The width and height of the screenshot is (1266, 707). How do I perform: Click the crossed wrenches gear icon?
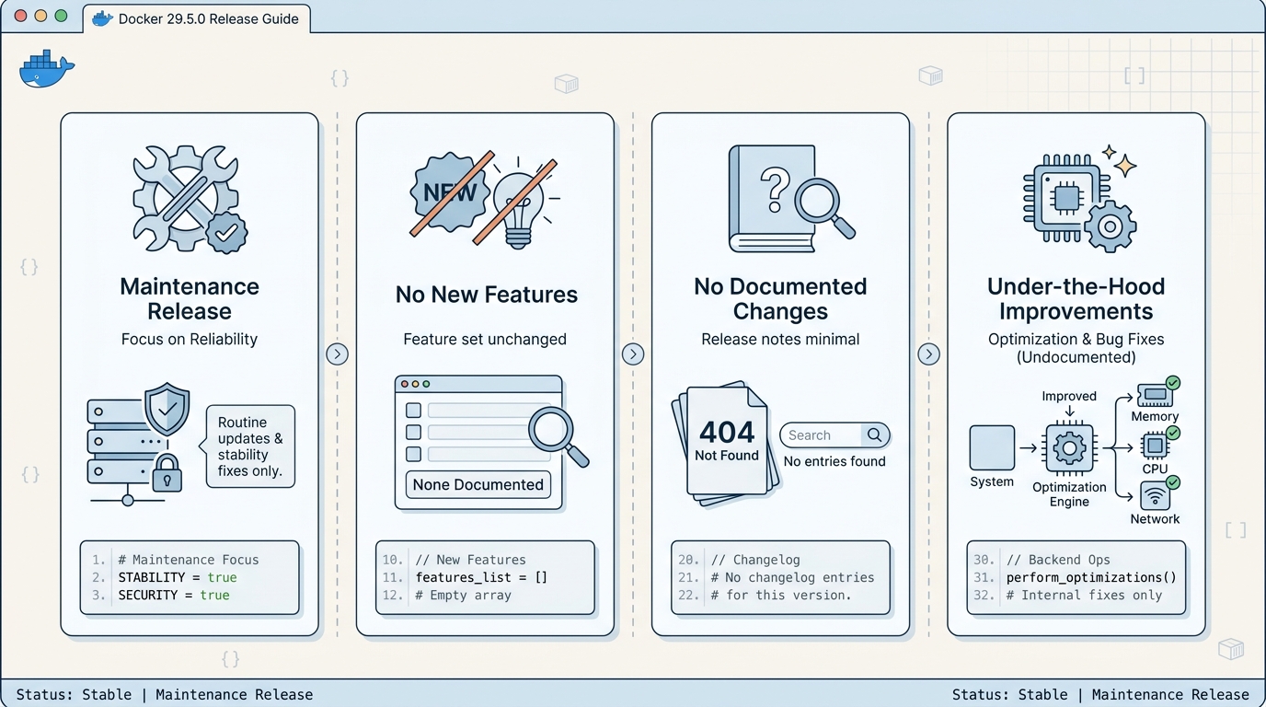(190, 198)
